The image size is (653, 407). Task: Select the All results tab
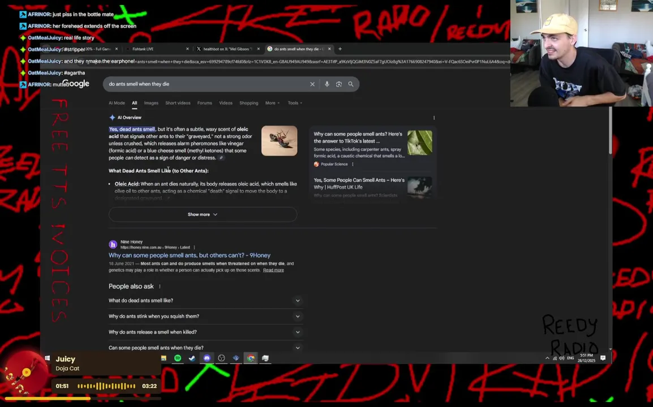coord(135,103)
